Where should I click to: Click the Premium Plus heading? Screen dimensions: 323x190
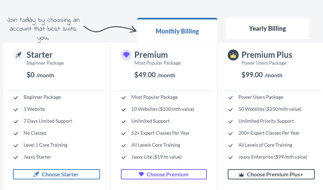point(267,55)
